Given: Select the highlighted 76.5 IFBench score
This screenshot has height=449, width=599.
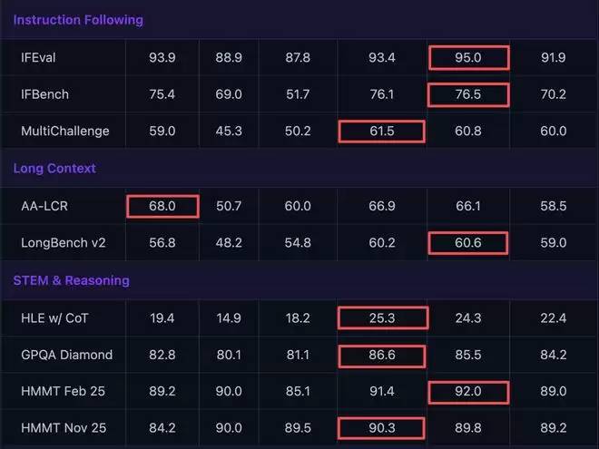Looking at the screenshot, I should [468, 94].
